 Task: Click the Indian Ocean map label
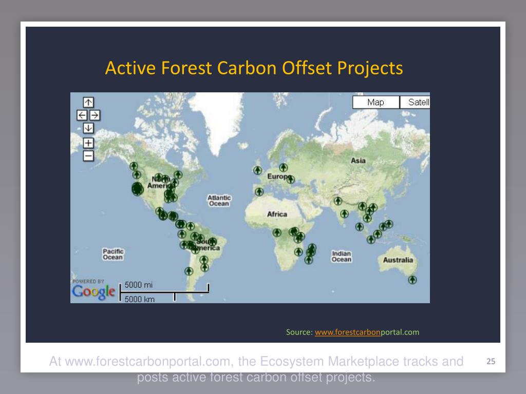(342, 257)
